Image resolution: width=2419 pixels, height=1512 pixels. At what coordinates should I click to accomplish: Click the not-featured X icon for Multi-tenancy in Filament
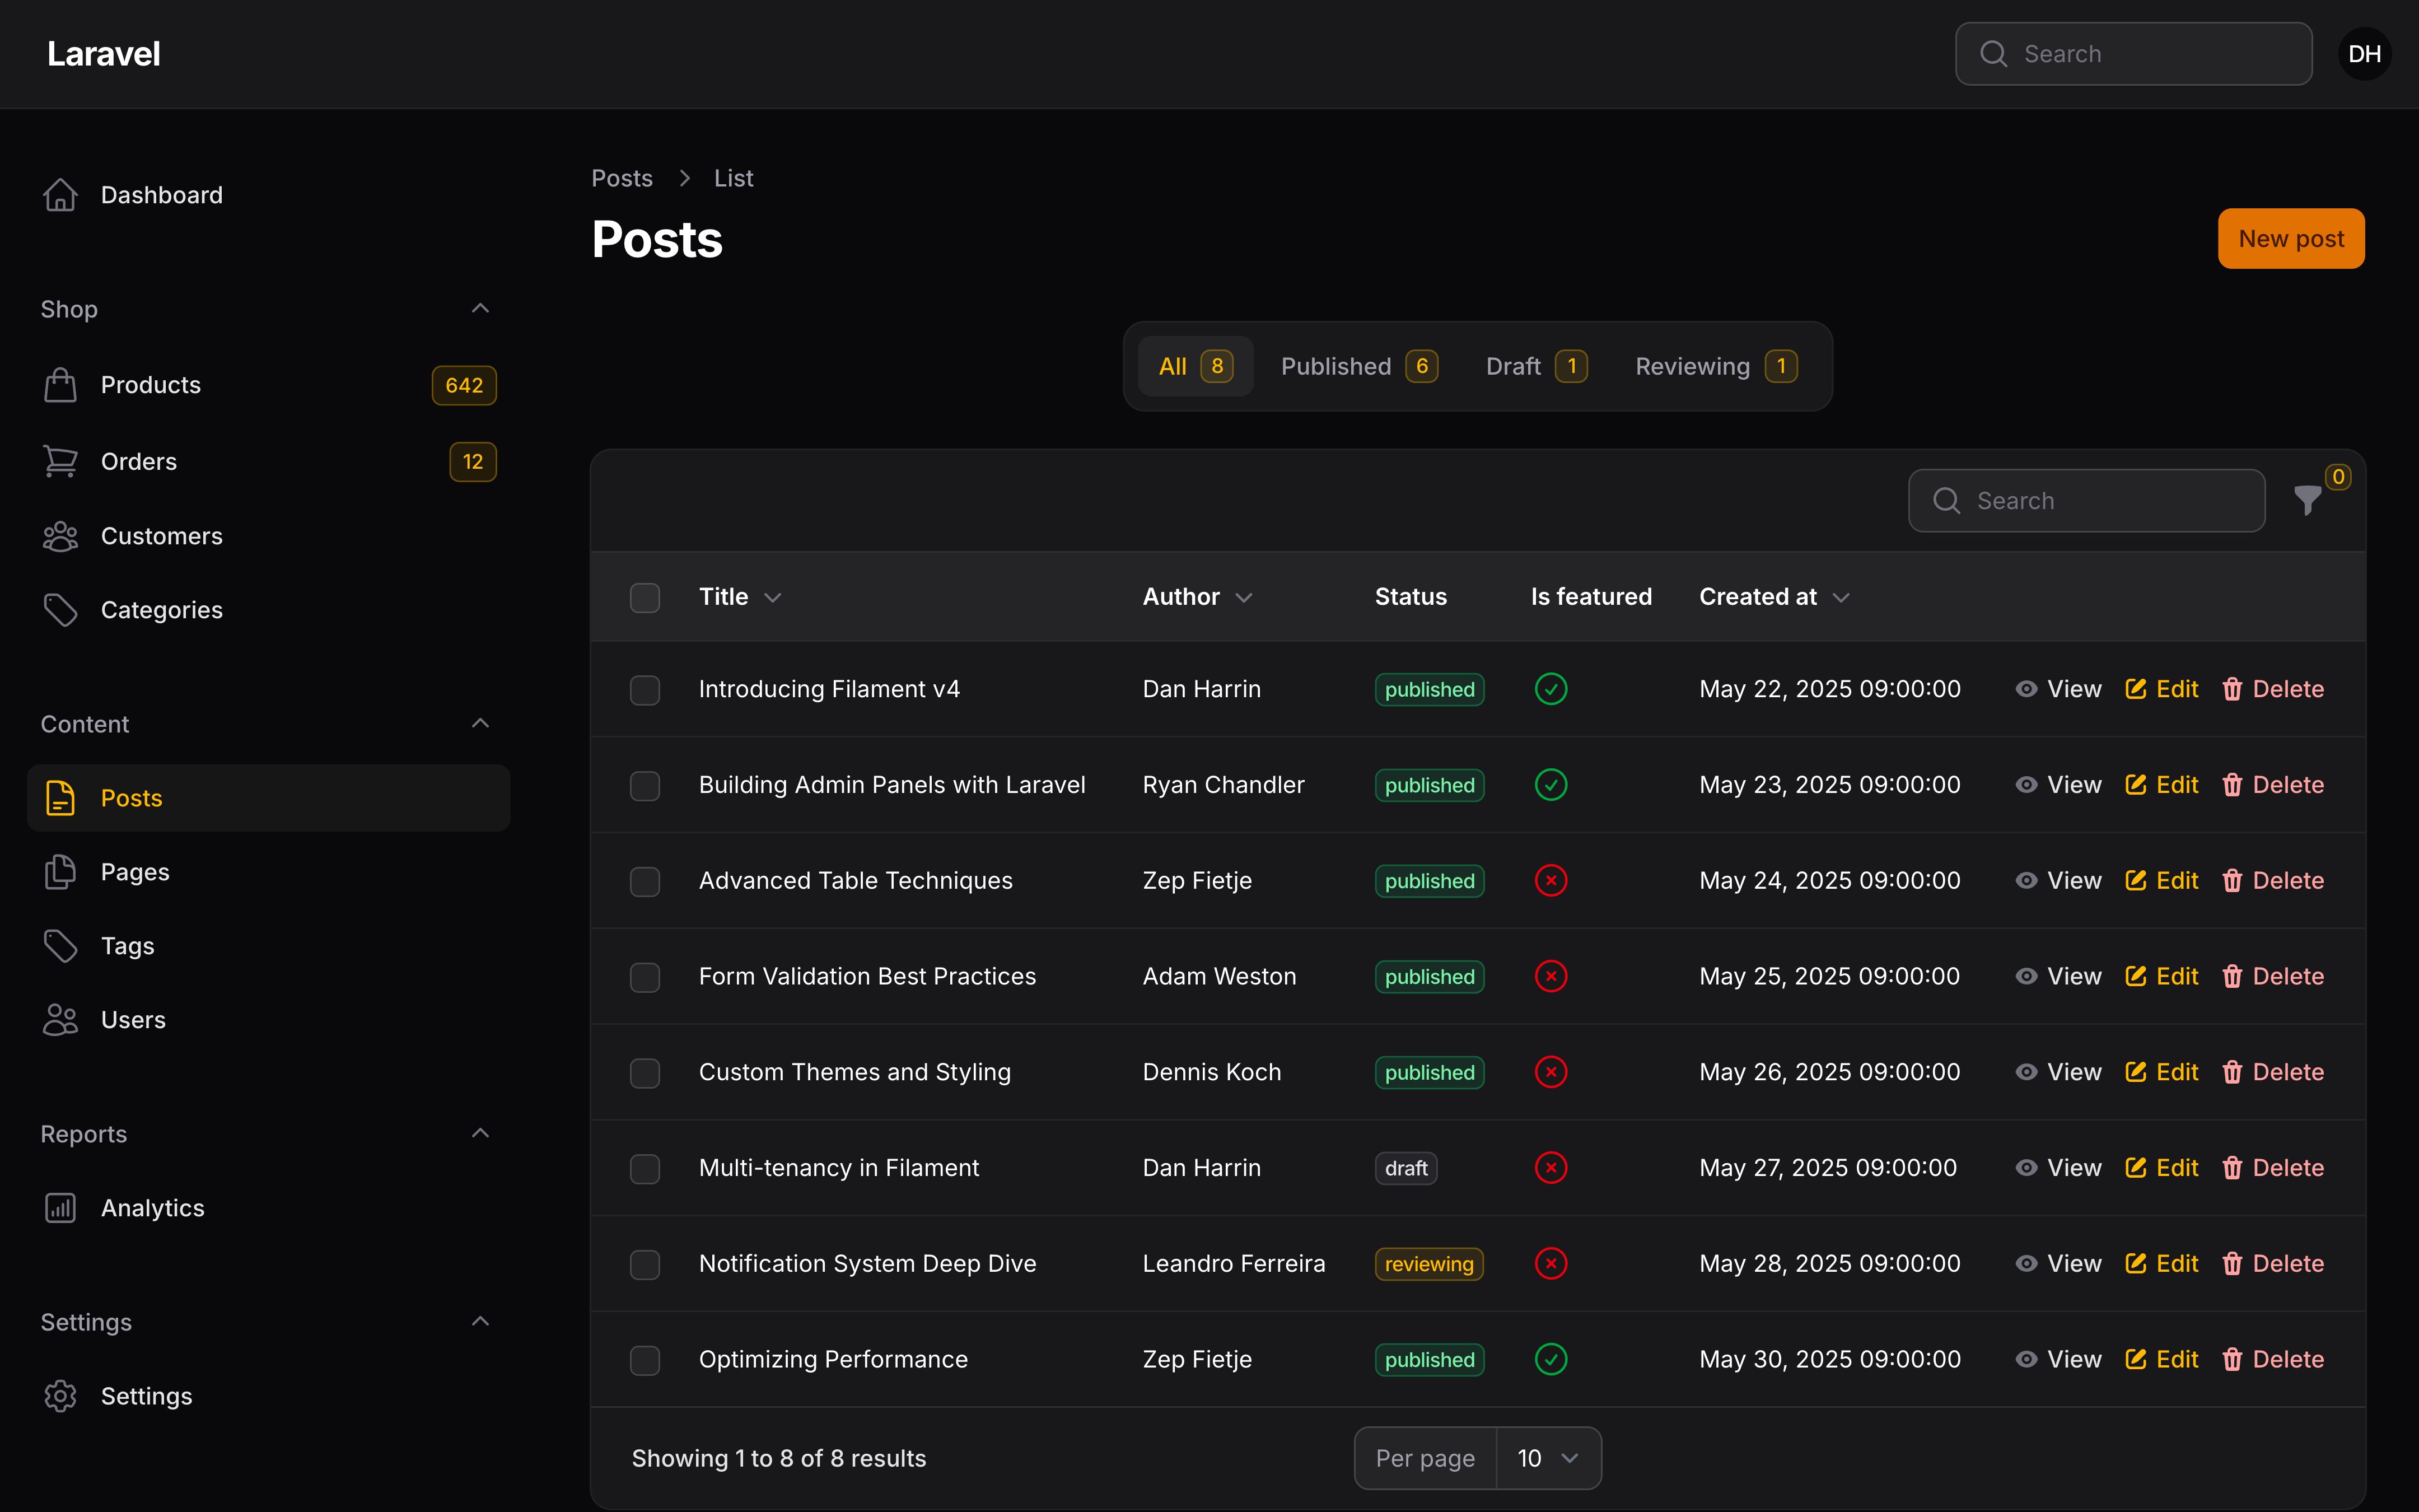coord(1551,1168)
